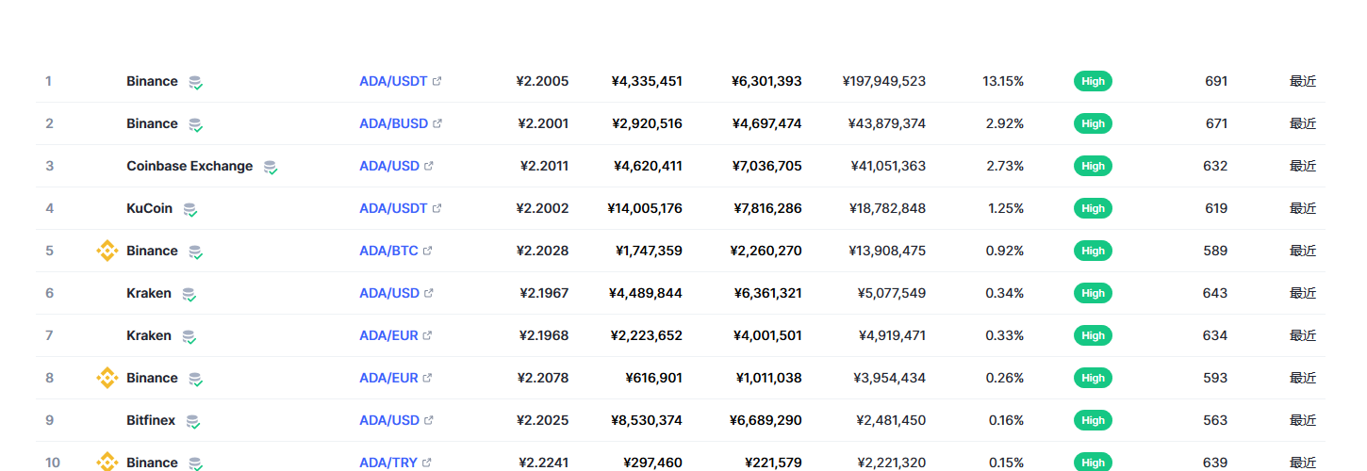The image size is (1367, 471).
Task: Open Binance ADA/EUR pair link
Action: click(x=388, y=378)
